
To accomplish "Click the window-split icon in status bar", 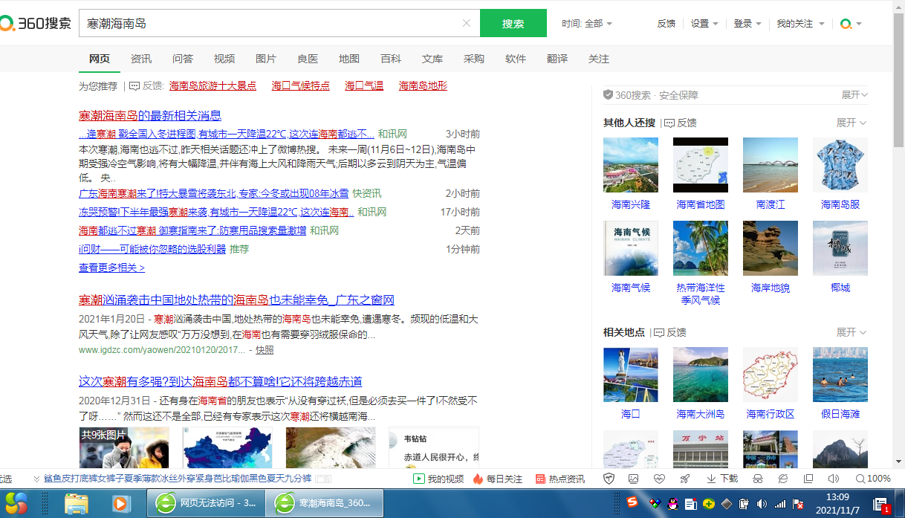I will [808, 479].
